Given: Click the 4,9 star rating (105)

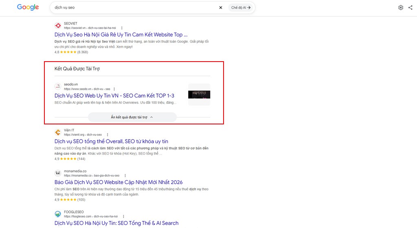Looking at the screenshot, I should [70, 199].
